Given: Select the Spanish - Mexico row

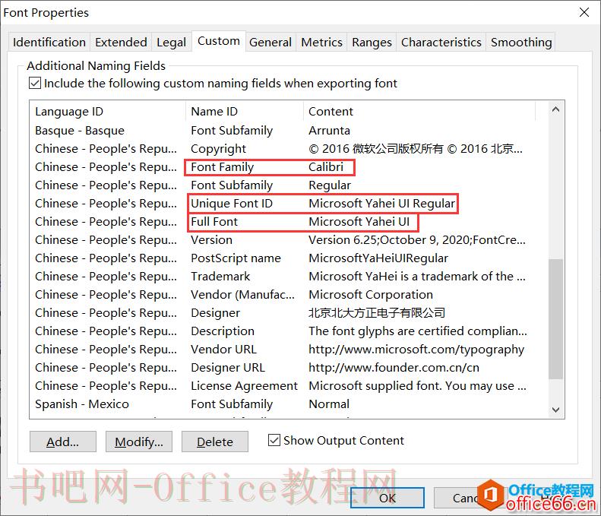Looking at the screenshot, I should click(x=289, y=404).
